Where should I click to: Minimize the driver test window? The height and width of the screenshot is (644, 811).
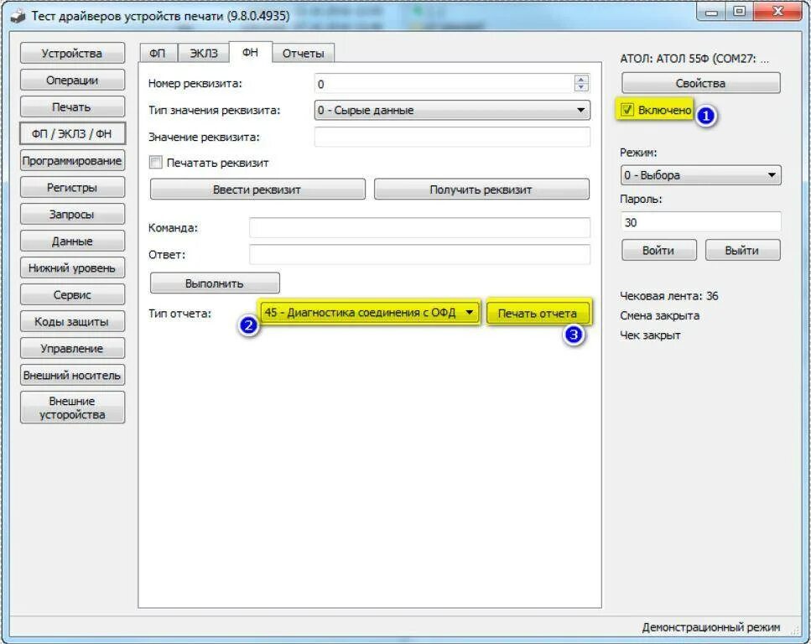(x=712, y=13)
